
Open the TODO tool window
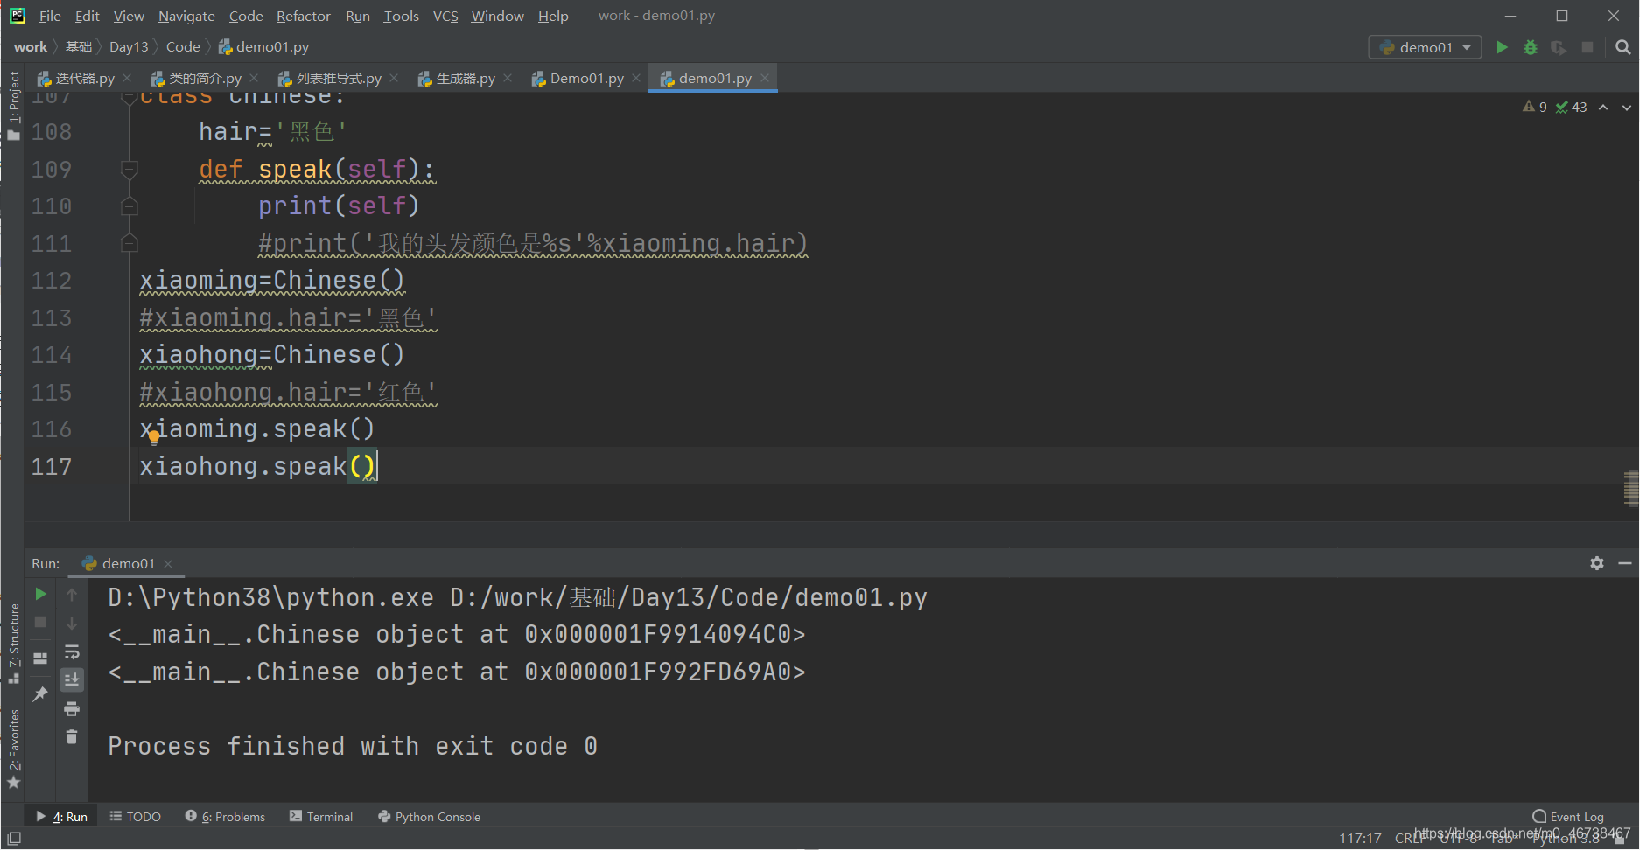click(135, 817)
